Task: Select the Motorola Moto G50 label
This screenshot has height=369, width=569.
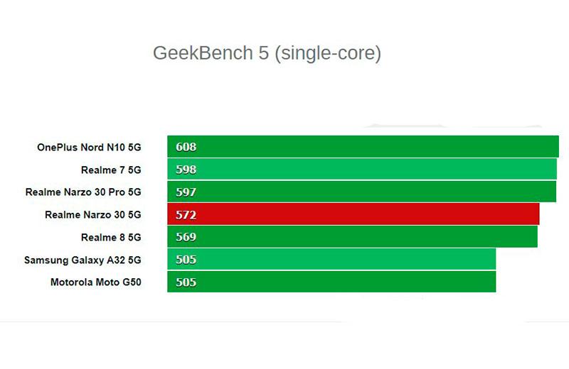Action: coord(96,282)
